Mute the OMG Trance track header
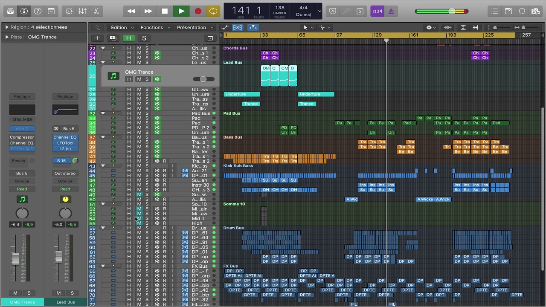 139,79
